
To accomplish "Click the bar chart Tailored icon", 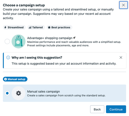I will point(30,28).
